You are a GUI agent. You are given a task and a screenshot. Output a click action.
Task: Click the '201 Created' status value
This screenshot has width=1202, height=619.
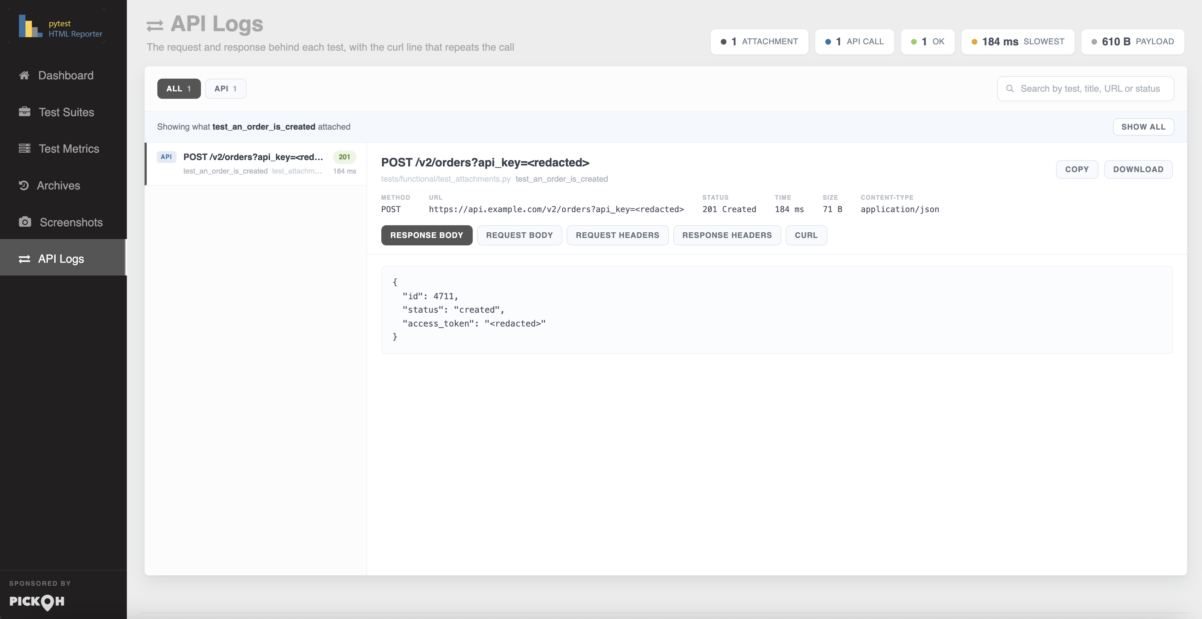pyautogui.click(x=729, y=209)
